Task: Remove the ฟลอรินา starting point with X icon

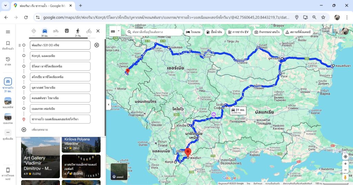Action: [x=97, y=45]
